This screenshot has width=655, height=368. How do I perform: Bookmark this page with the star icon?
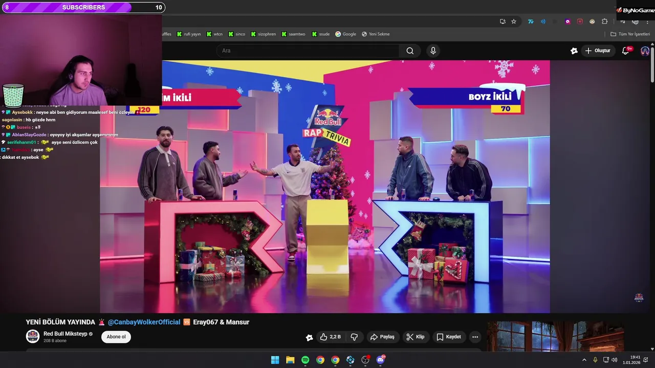pos(514,21)
